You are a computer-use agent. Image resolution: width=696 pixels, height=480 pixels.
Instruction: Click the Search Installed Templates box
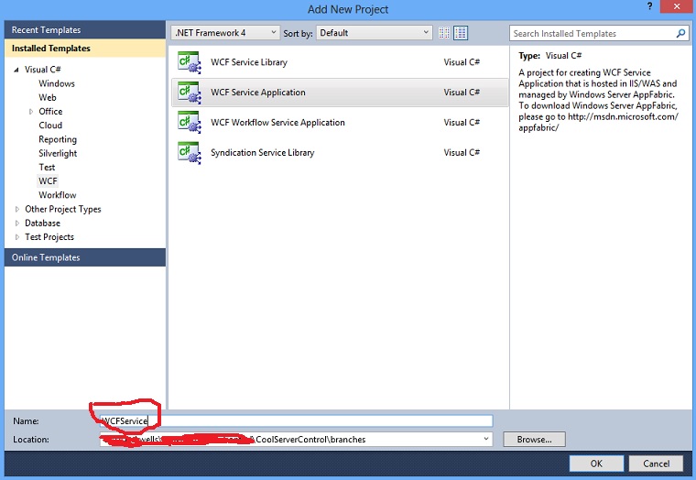pos(599,33)
